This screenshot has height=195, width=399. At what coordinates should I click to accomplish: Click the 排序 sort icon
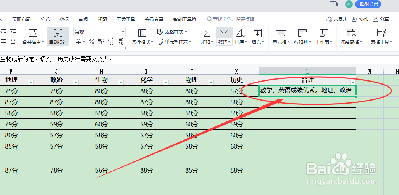[241, 33]
